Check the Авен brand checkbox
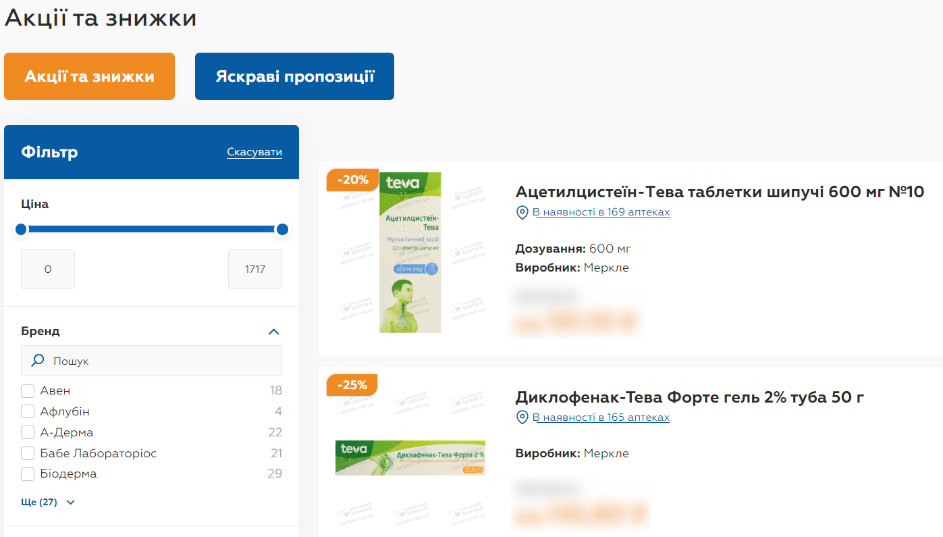Screen dimensions: 943x537 pyautogui.click(x=28, y=391)
